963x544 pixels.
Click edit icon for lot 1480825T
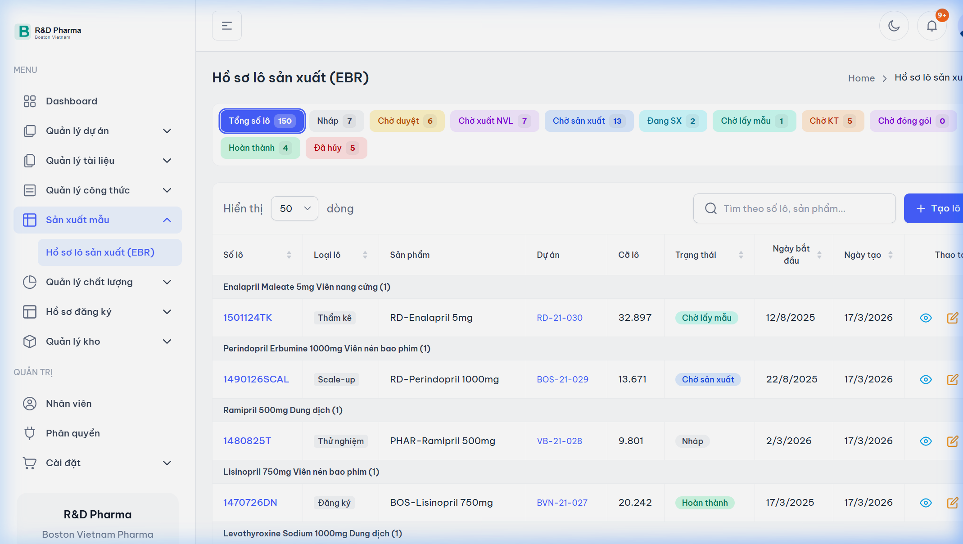(952, 441)
